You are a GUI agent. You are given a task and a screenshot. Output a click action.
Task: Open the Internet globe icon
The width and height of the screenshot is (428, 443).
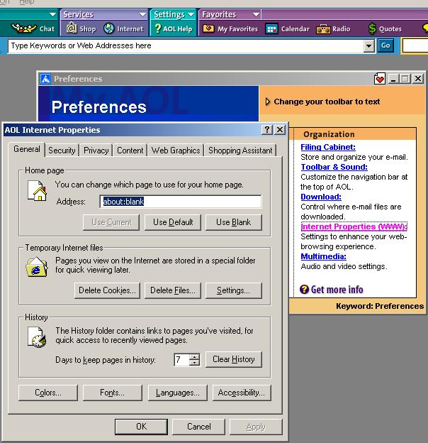click(109, 28)
